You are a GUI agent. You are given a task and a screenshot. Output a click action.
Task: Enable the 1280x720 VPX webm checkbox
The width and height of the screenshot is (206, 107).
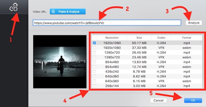pos(95,57)
